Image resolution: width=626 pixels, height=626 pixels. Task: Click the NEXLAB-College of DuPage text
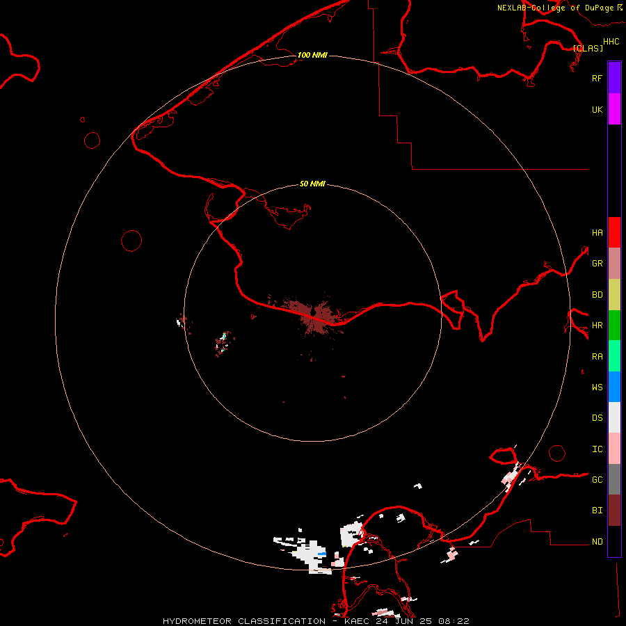tap(555, 8)
